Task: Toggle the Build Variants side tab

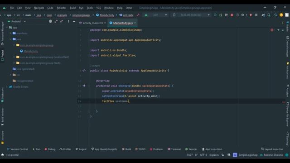Action: (2, 116)
